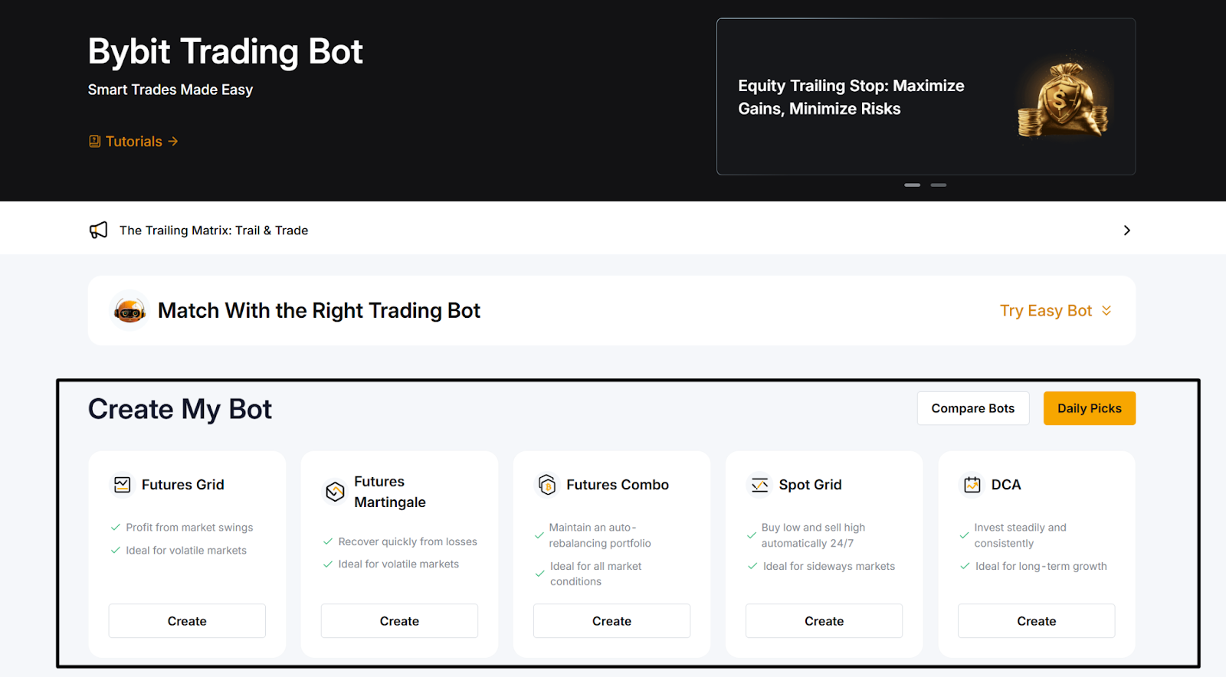
Task: Click the Futures Grid chart icon
Action: click(x=123, y=485)
